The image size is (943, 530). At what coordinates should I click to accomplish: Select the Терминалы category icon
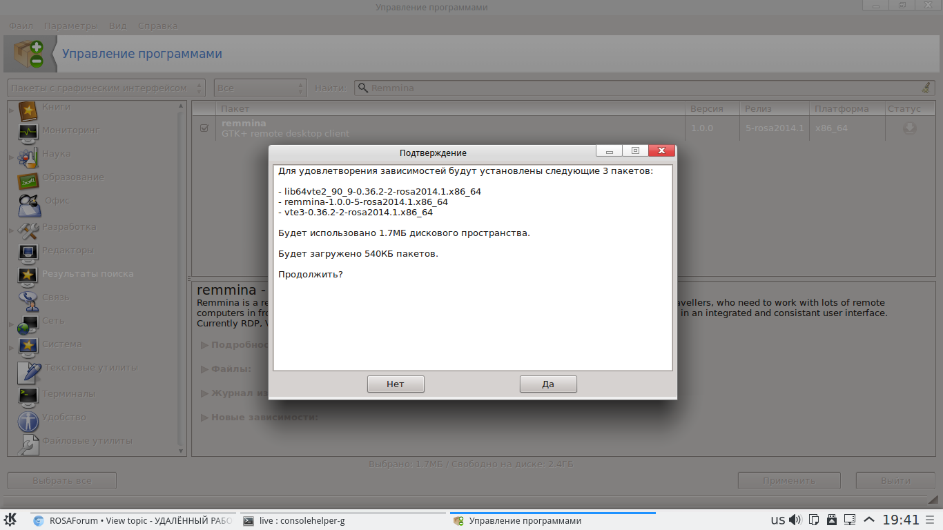coord(28,396)
